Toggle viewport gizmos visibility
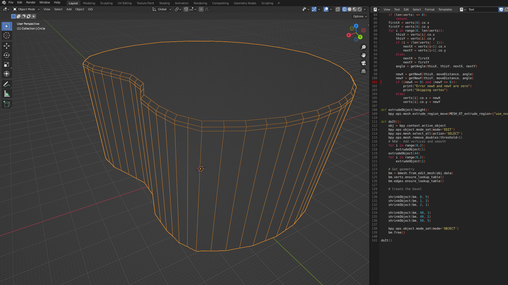Image resolution: width=508 pixels, height=285 pixels. point(314,9)
